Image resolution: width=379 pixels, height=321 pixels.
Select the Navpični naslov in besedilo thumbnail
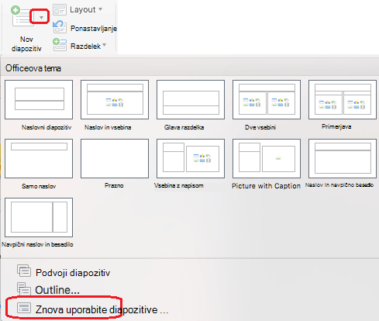tap(39, 217)
